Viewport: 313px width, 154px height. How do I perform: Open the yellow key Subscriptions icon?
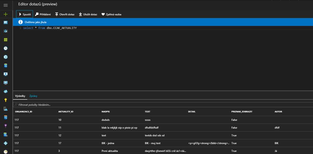coord(6,100)
